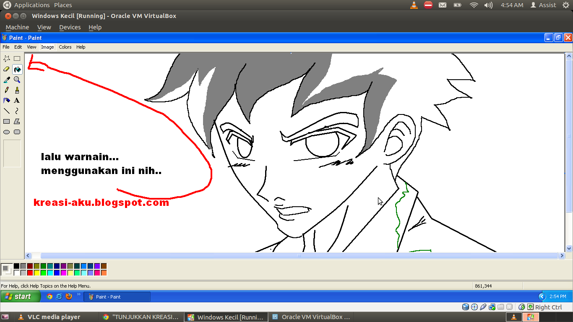Switch to TUNJUKKAN KREASI Chrome window
Image resolution: width=573 pixels, height=322 pixels.
(x=142, y=317)
